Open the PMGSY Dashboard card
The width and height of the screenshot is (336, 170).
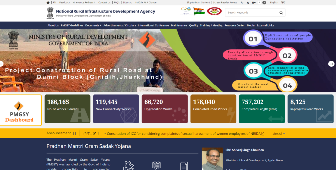point(21,110)
